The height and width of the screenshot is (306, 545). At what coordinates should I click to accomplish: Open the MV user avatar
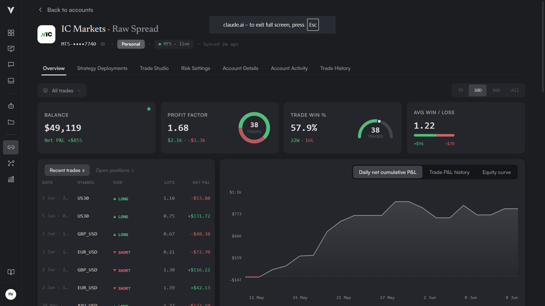point(11,294)
